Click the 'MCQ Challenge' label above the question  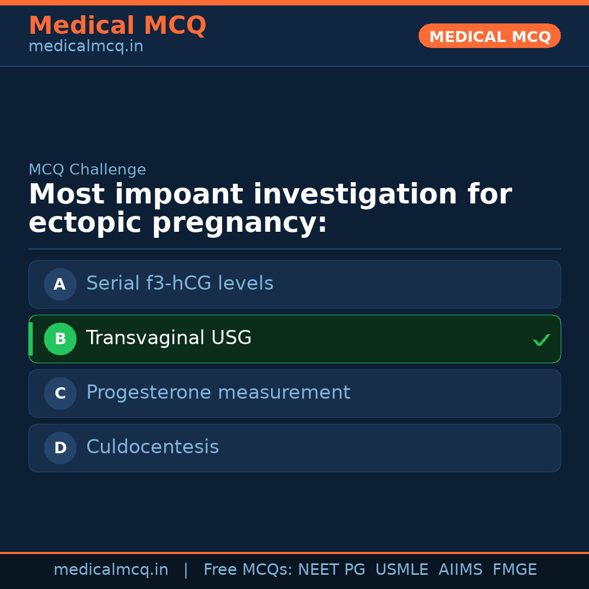87,170
